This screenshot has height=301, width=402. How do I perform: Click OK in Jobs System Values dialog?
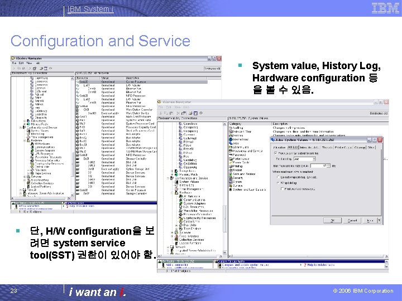332,220
